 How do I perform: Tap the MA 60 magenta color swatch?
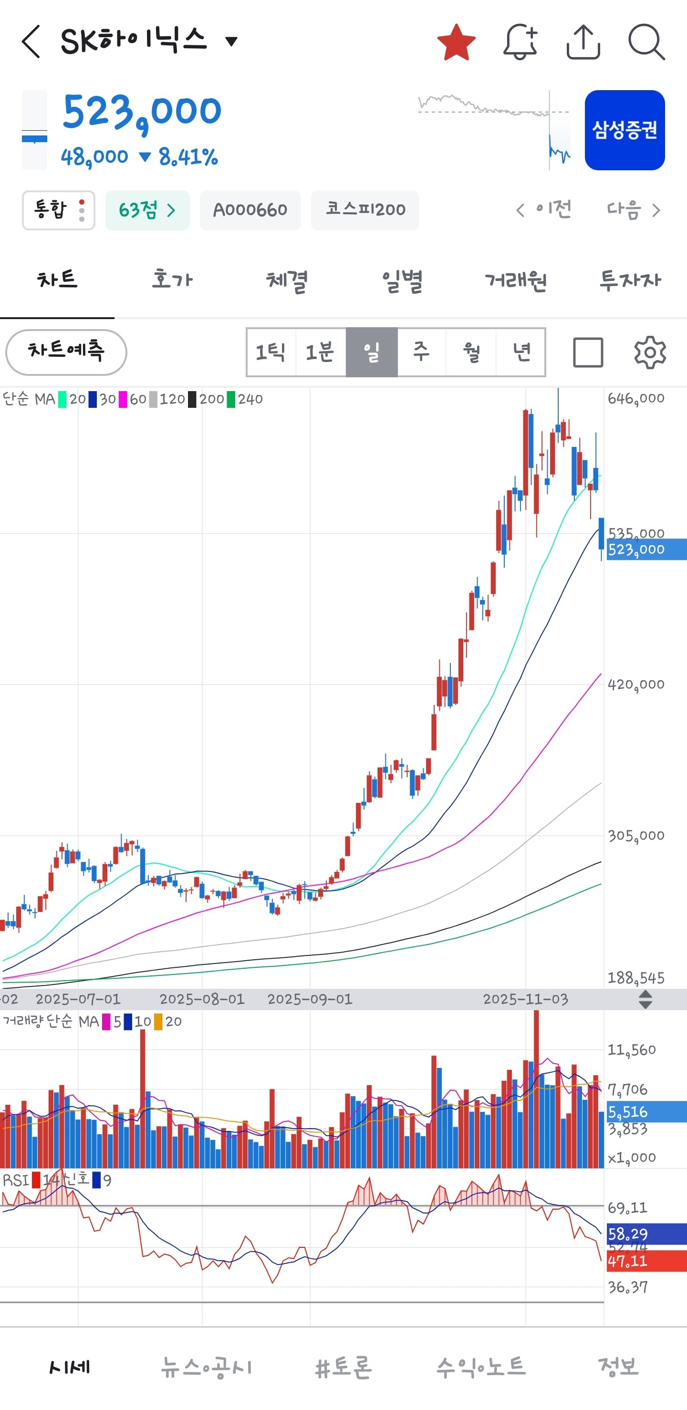(x=123, y=399)
